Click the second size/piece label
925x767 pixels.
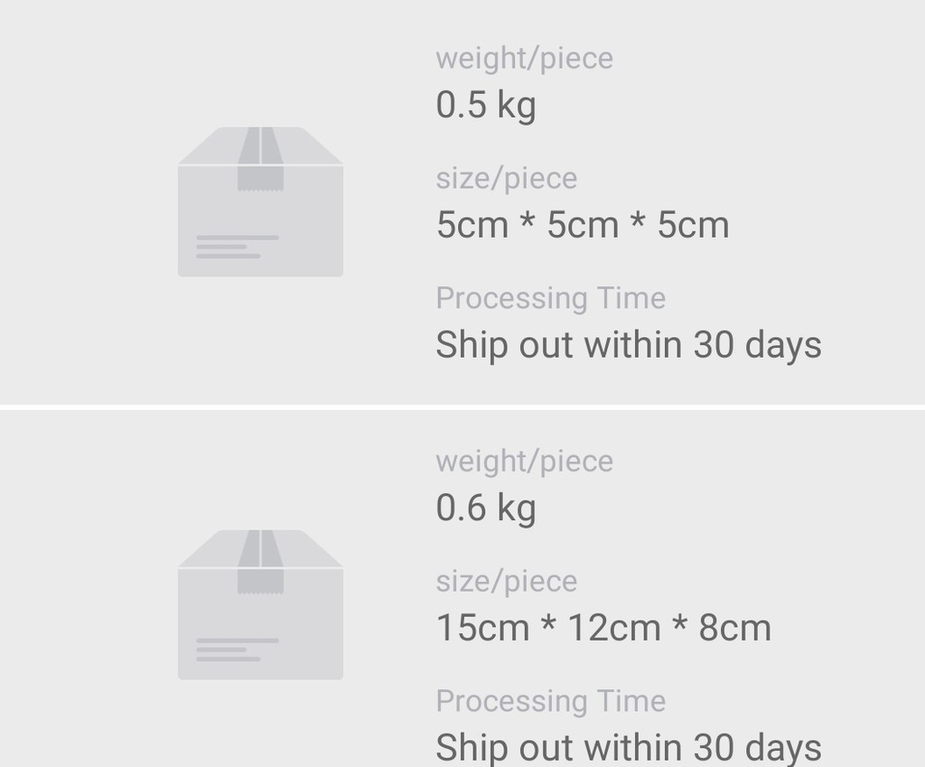[506, 582]
